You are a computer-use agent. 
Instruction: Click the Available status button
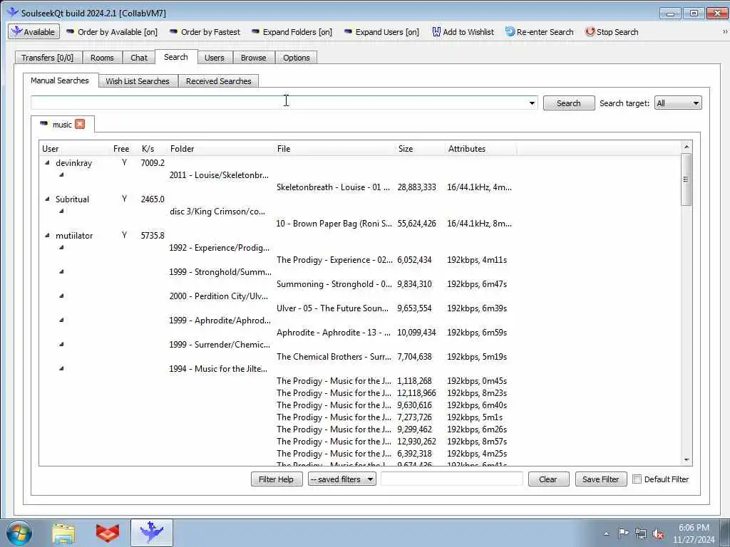(x=34, y=31)
